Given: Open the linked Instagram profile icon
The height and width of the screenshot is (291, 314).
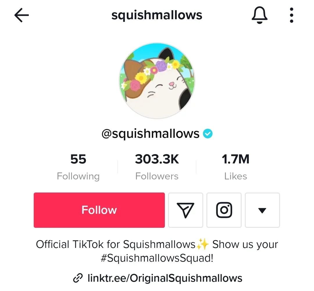Looking at the screenshot, I should pyautogui.click(x=224, y=210).
